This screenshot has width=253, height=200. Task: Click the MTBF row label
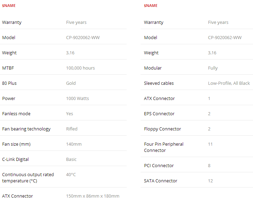click(8, 68)
